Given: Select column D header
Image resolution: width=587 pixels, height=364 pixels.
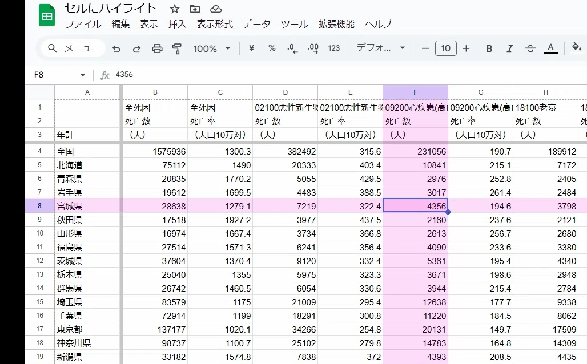Looking at the screenshot, I should pyautogui.click(x=286, y=92).
